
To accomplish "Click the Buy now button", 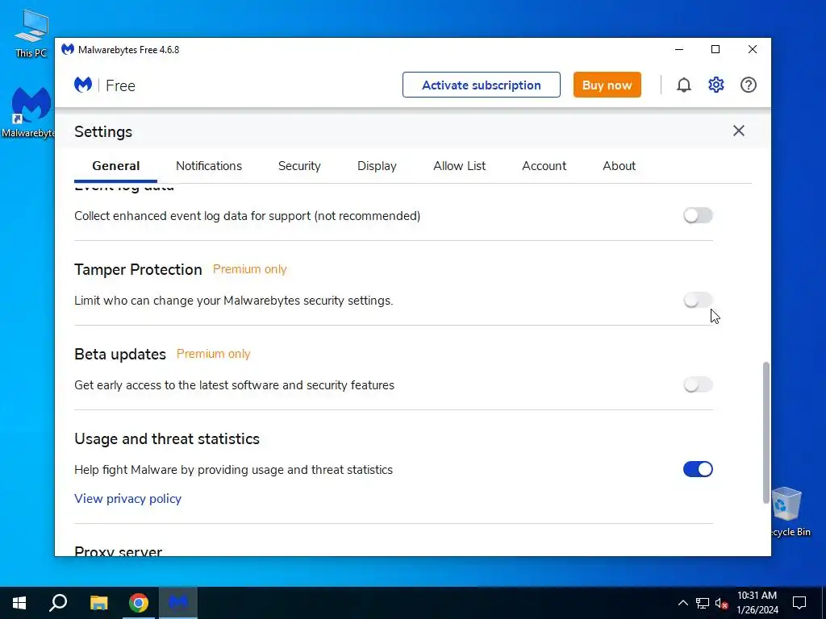I will [x=607, y=85].
